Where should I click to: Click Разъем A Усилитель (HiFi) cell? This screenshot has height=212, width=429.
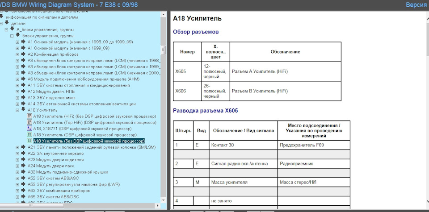pyautogui.click(x=286, y=71)
